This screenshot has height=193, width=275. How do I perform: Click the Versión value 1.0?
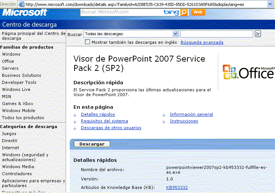(170, 179)
